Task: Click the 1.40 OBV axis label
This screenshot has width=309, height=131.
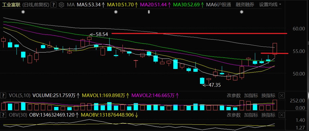Action: pyautogui.click(x=300, y=120)
